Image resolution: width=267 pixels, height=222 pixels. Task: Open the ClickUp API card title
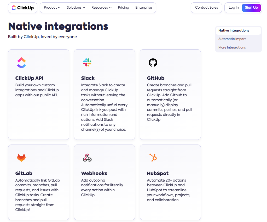click(29, 78)
